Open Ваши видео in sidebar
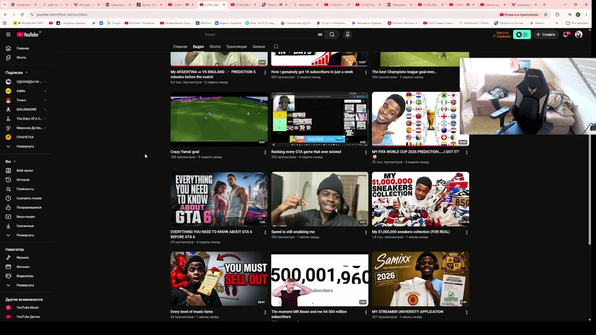The image size is (596, 335). (x=26, y=217)
